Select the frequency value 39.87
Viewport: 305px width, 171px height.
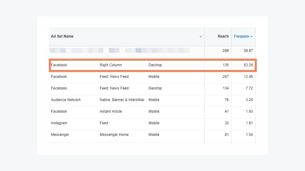tap(248, 51)
